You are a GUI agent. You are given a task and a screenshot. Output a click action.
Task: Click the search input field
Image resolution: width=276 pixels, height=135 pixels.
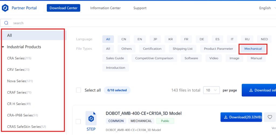point(143,23)
